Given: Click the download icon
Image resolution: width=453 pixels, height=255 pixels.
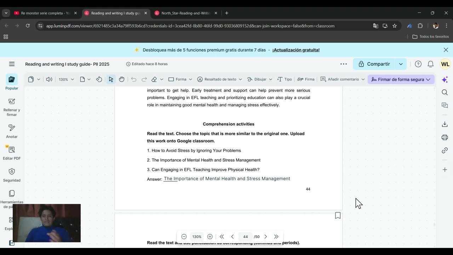Looking at the screenshot, I should pos(445,124).
